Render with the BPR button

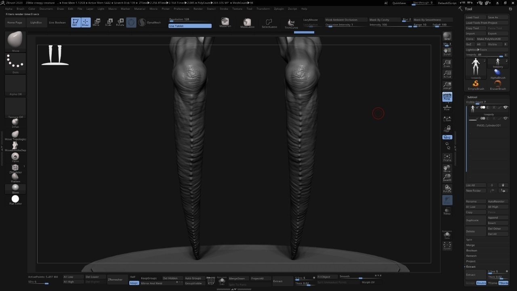click(447, 36)
